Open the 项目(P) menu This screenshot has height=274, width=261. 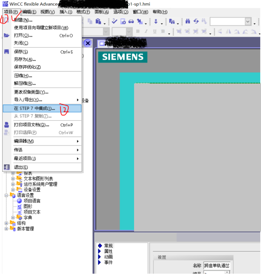point(11,12)
